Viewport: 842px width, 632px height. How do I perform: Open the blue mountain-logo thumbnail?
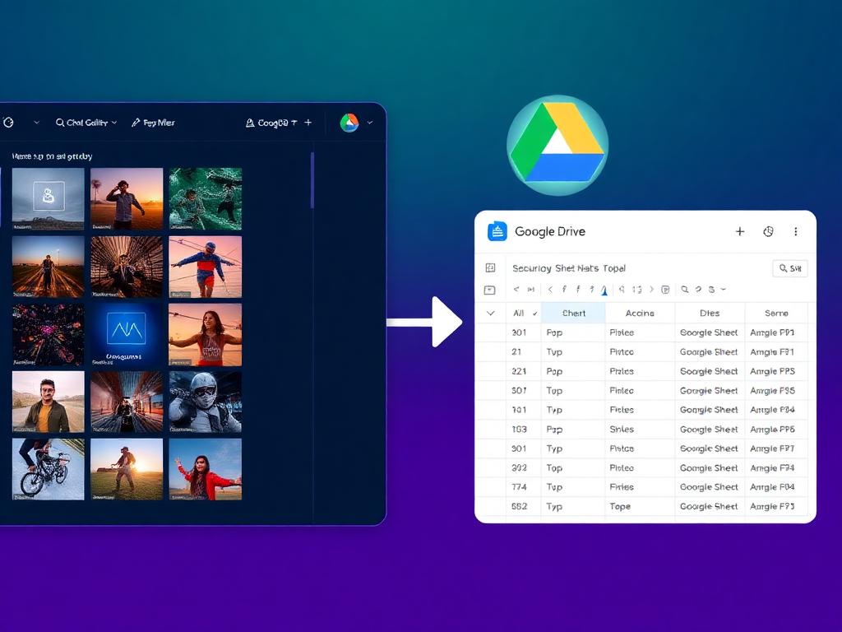(127, 335)
